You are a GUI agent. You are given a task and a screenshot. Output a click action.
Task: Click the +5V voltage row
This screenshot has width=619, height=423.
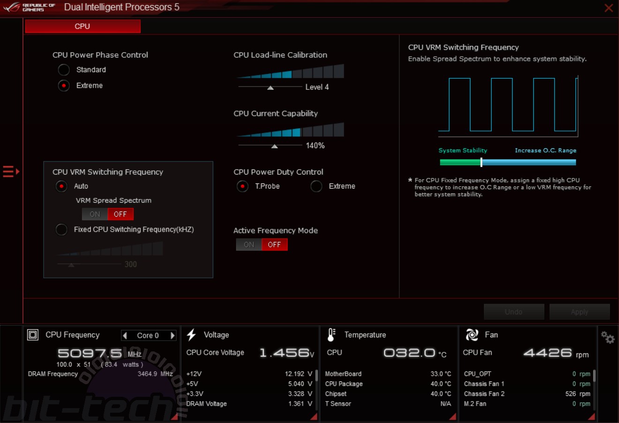249,384
